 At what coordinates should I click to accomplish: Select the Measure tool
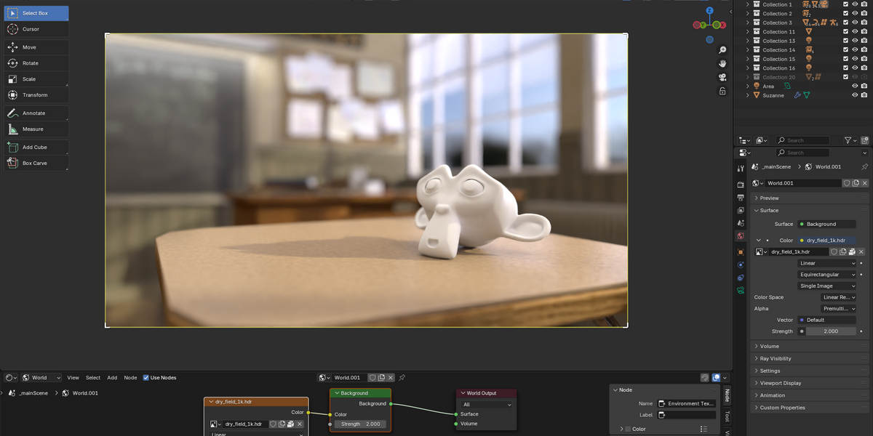click(36, 129)
